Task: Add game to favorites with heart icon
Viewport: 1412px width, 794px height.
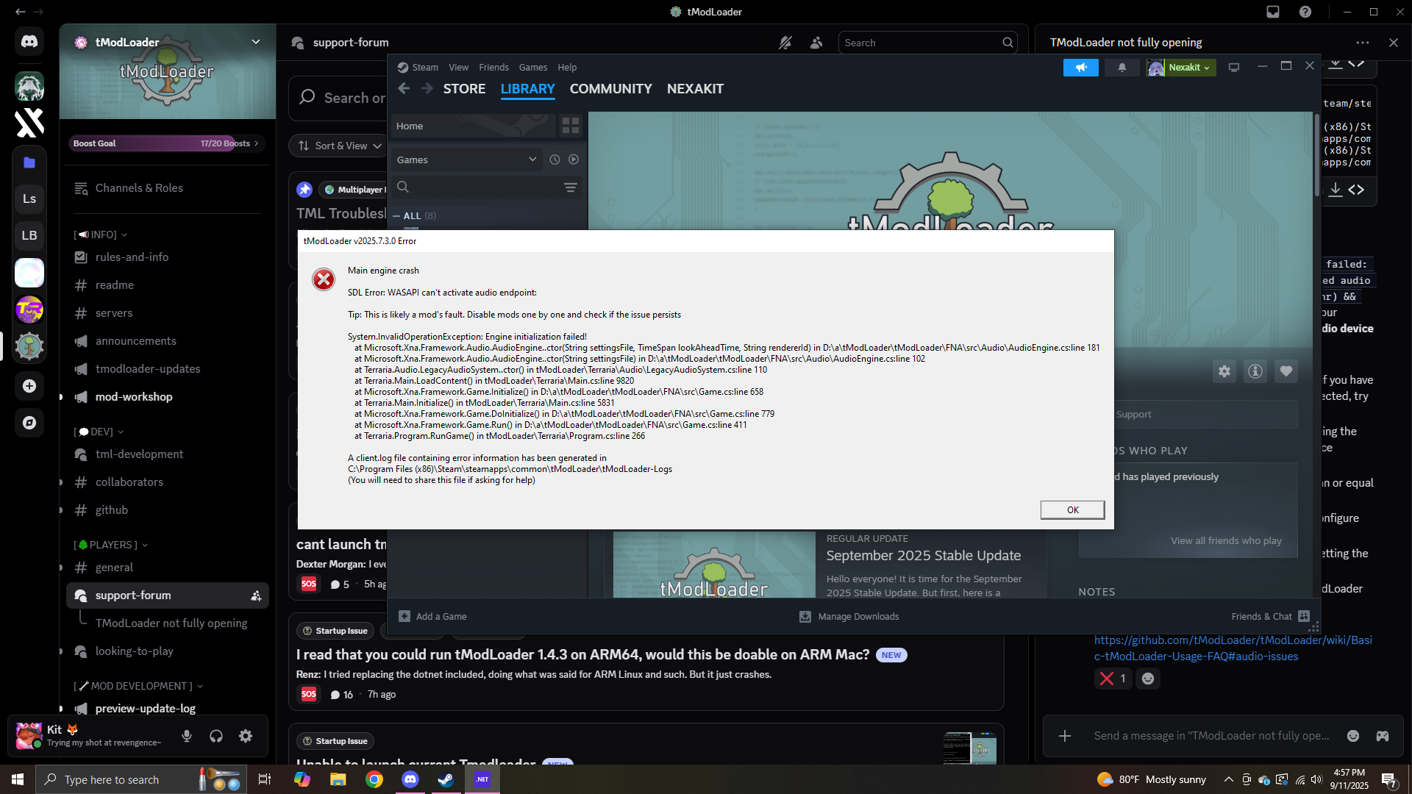Action: coord(1286,371)
